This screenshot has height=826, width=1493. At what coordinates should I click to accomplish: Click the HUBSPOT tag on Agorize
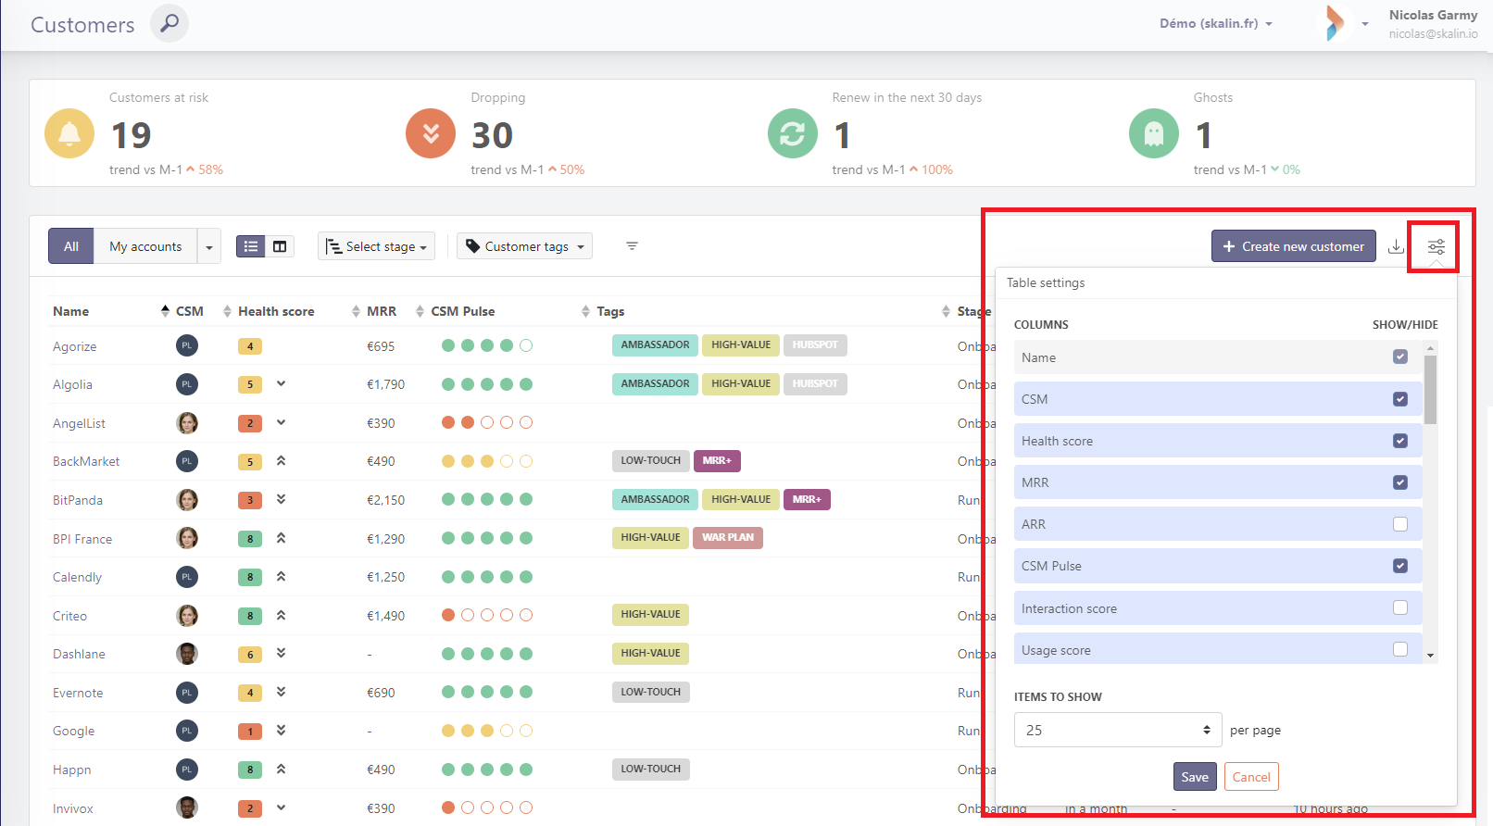pyautogui.click(x=815, y=344)
